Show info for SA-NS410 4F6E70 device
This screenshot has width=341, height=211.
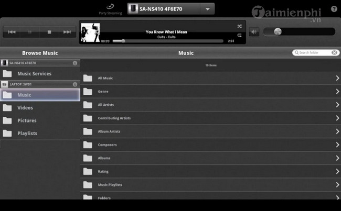(x=75, y=63)
